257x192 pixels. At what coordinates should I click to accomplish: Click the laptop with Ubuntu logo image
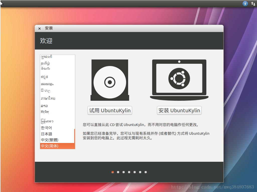(x=179, y=80)
